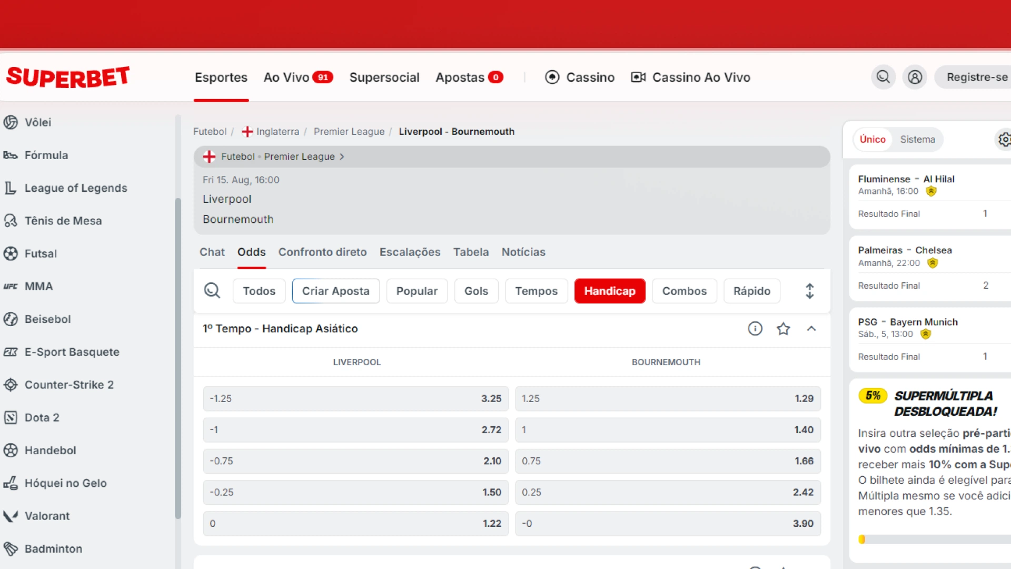Screen dimensions: 1011x569
Task: Collapse 1º Tempo Handicap Asiático section
Action: click(x=811, y=329)
